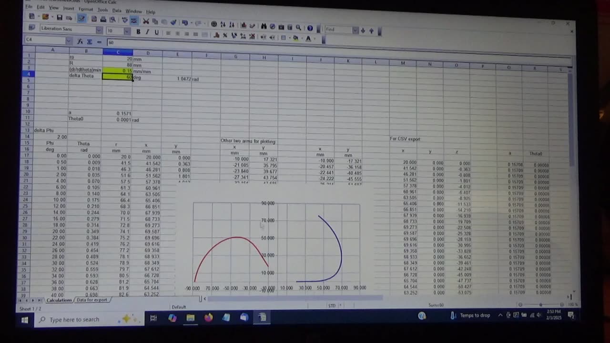This screenshot has height=343, width=610.
Task: Click the Function Wizard fx icon
Action: click(x=80, y=41)
